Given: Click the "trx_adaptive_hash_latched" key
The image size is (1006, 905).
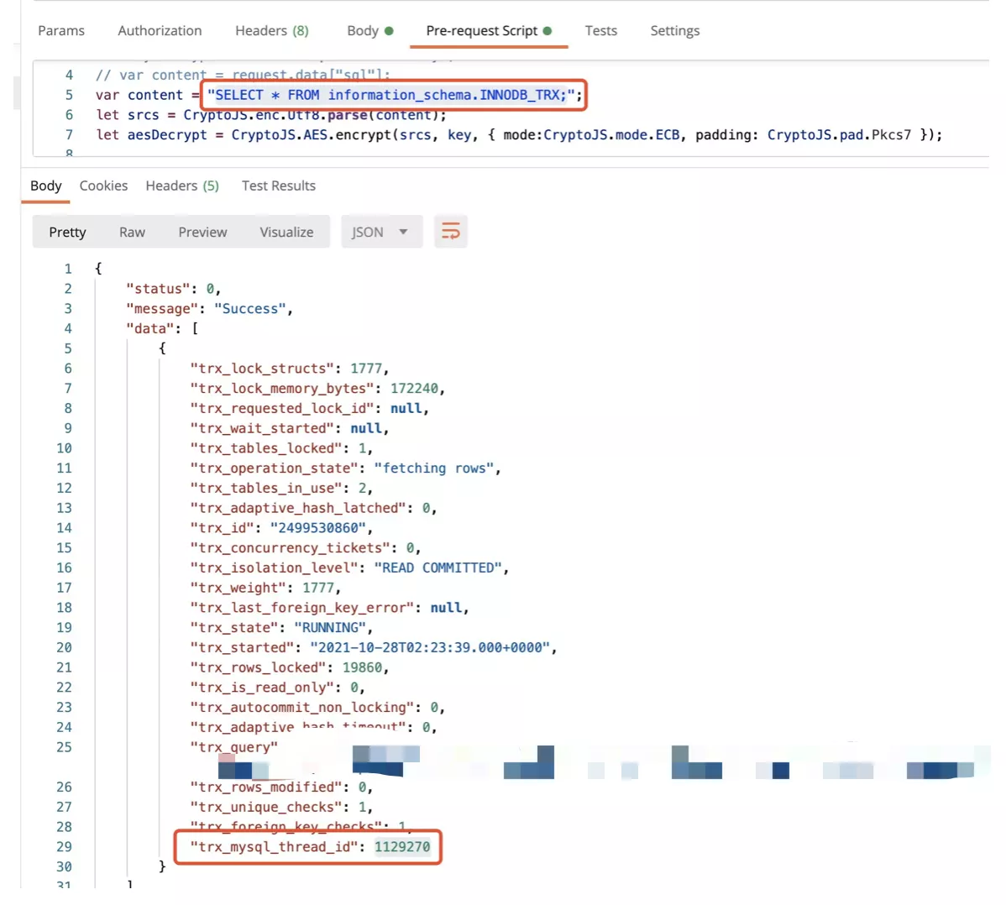Looking at the screenshot, I should 298,508.
